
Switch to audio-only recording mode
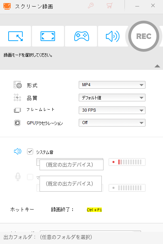point(113,36)
